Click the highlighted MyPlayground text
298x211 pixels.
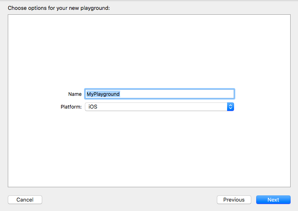click(103, 94)
